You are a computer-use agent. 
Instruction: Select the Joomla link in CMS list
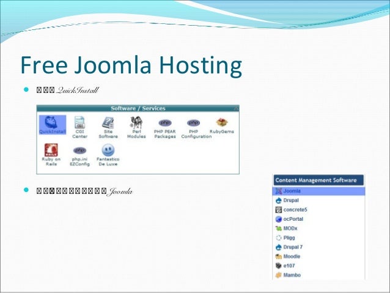tap(292, 191)
